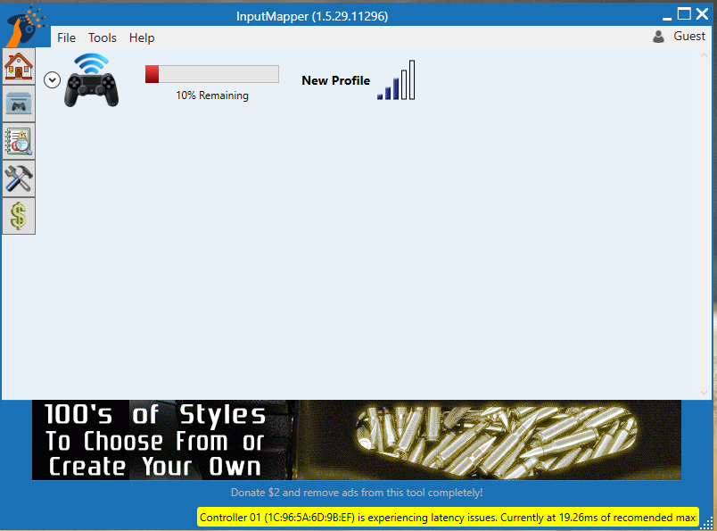Viewport: 717px width, 531px height.
Task: Open the Home page sidebar icon
Action: pyautogui.click(x=19, y=66)
